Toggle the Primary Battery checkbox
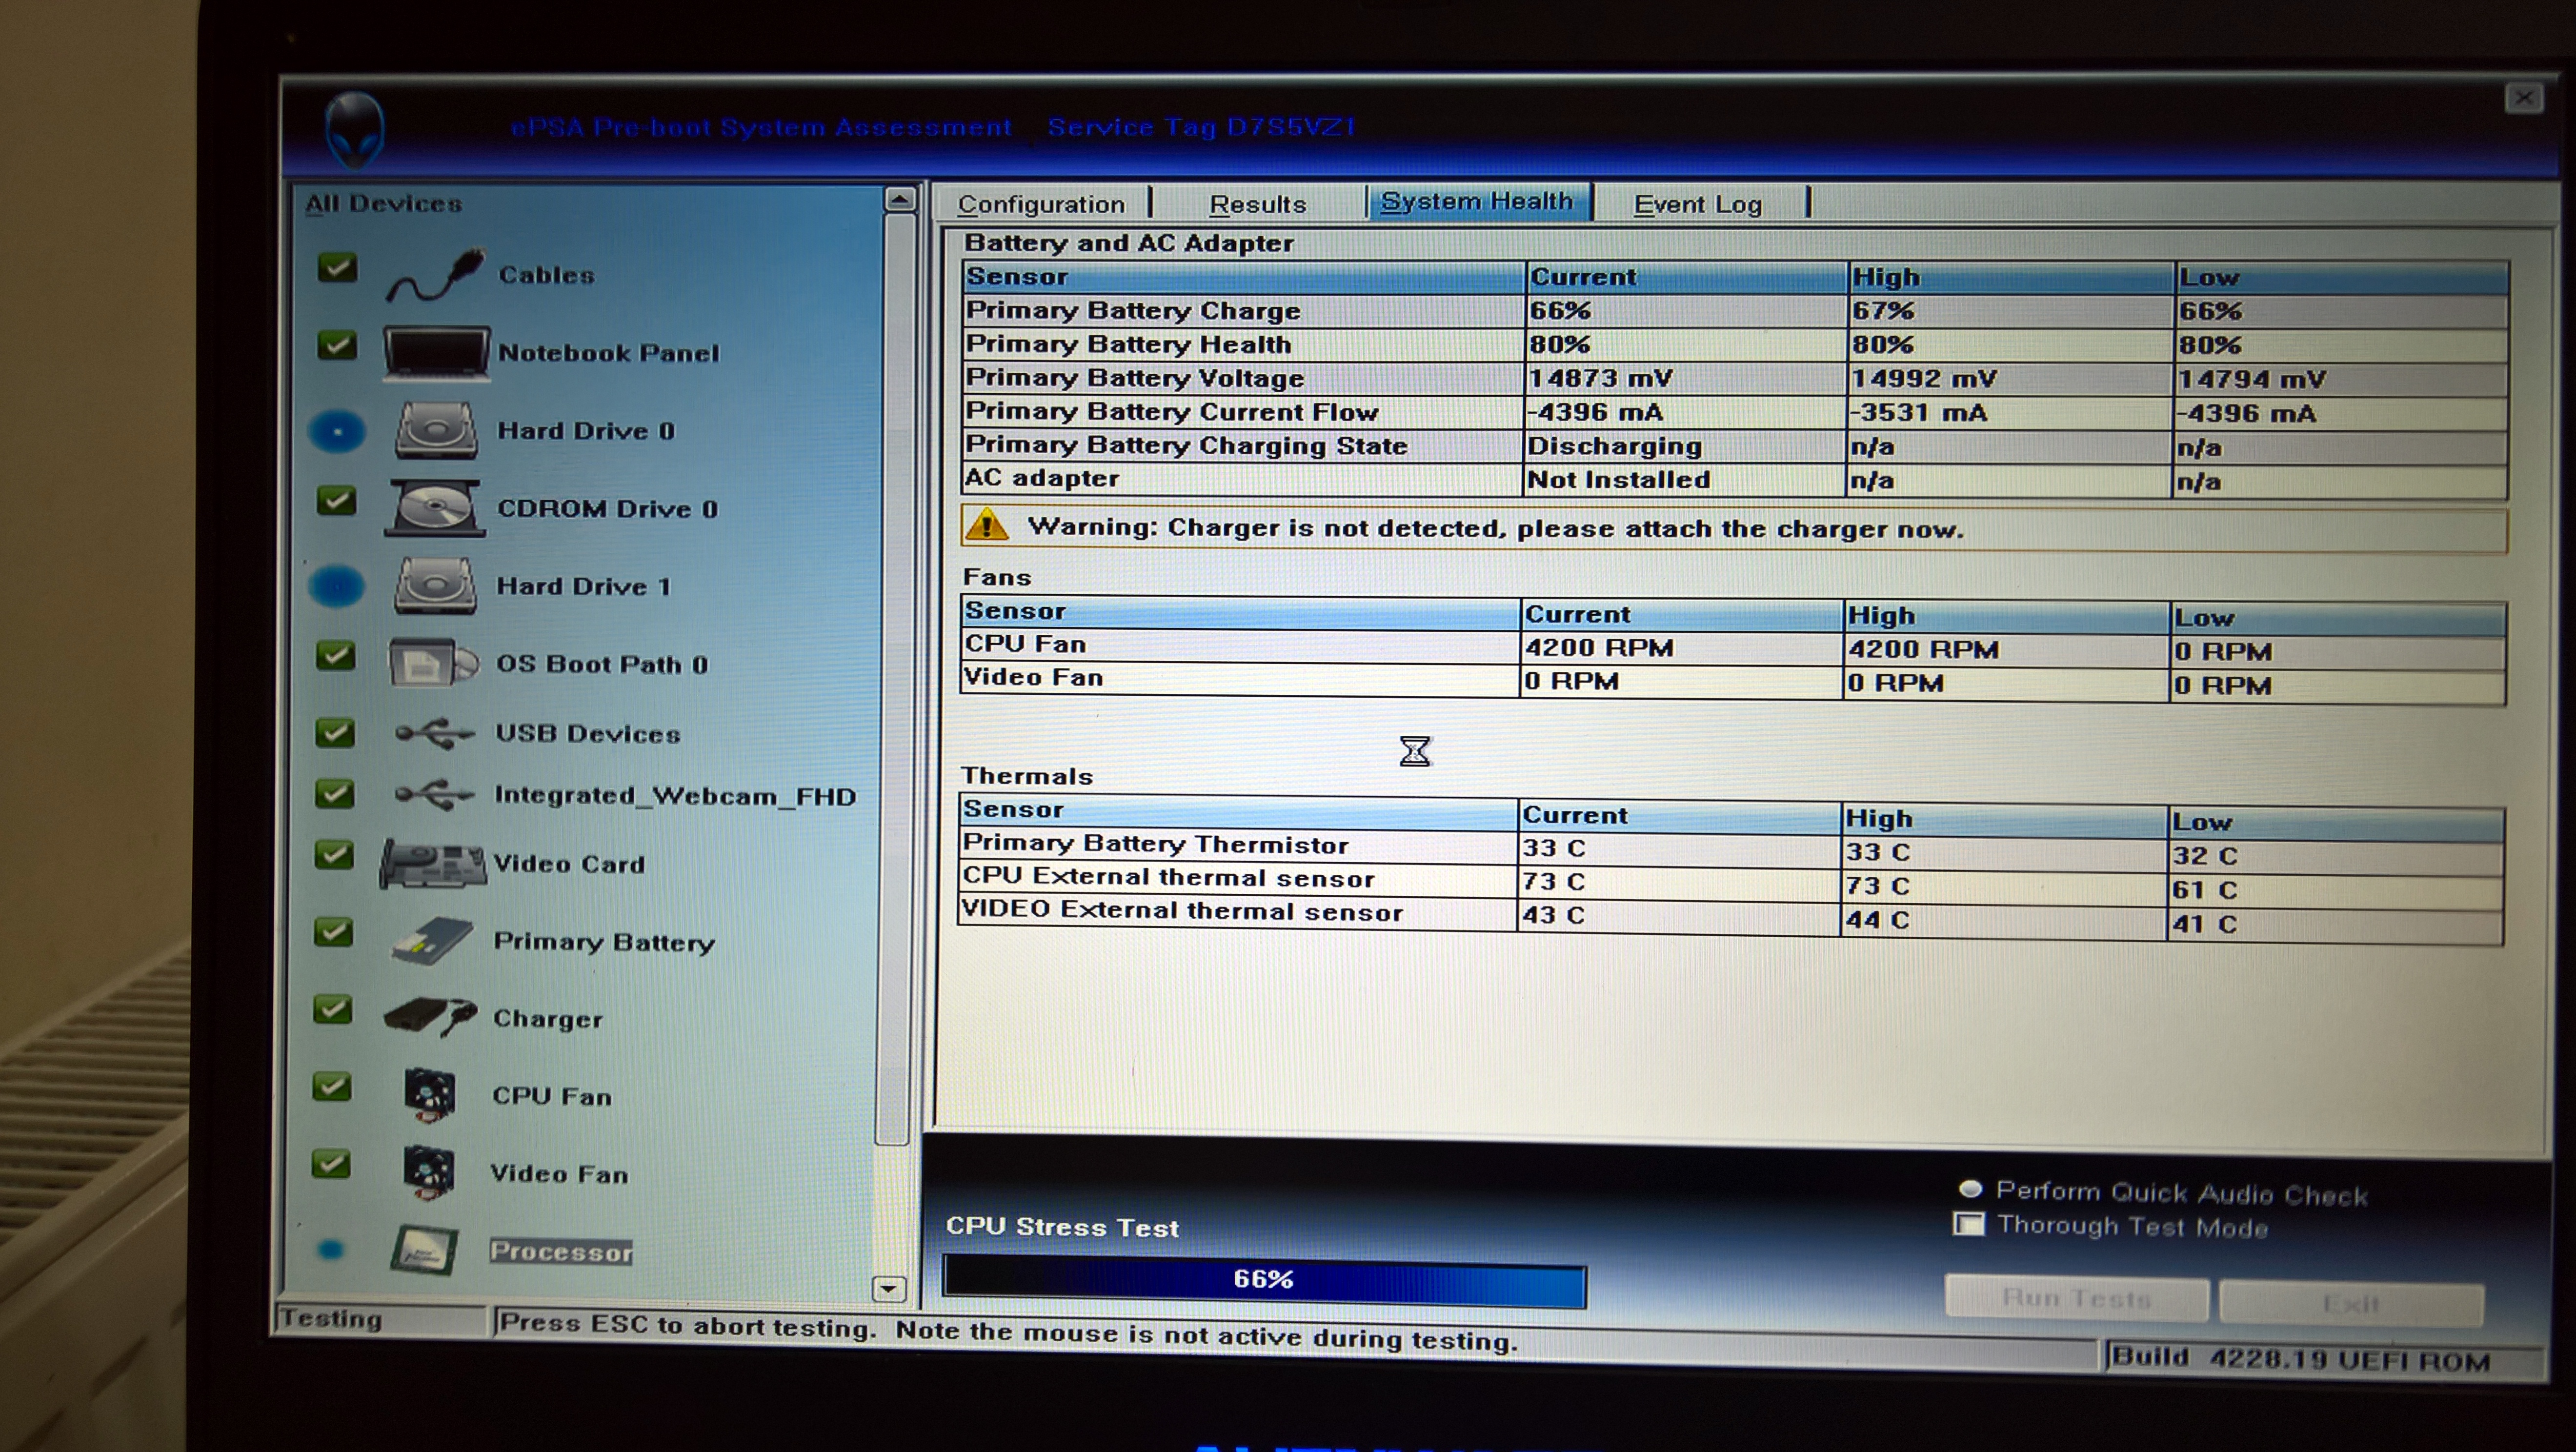This screenshot has height=1452, width=2576. tap(333, 932)
